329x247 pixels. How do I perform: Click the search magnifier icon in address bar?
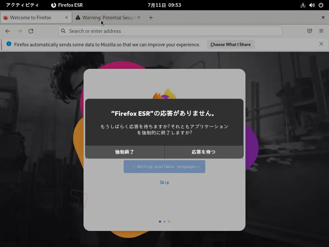click(63, 31)
